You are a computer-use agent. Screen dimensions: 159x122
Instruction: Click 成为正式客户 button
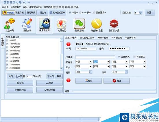(58, 13)
